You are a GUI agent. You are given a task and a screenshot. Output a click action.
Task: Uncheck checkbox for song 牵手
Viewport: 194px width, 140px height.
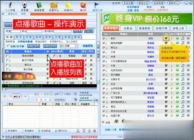tap(104, 38)
